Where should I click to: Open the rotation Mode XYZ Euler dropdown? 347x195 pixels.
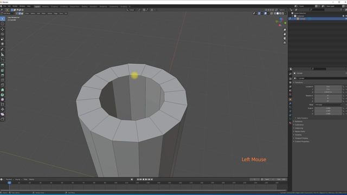[329, 105]
